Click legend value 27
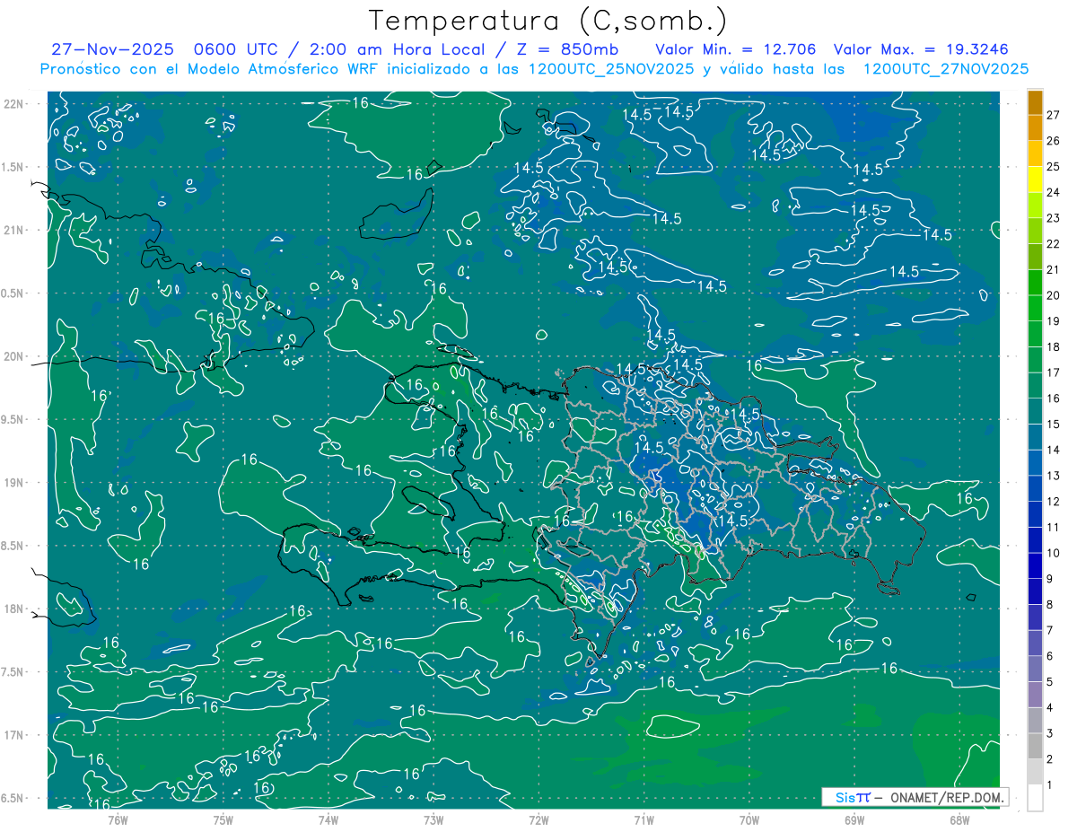This screenshot has width=1077, height=832. (1053, 115)
